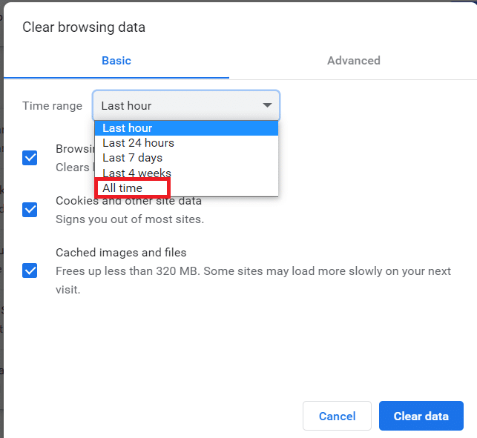Click 'Cookies and other site data' label text
Viewport: 477px width, 438px height.
coord(128,201)
